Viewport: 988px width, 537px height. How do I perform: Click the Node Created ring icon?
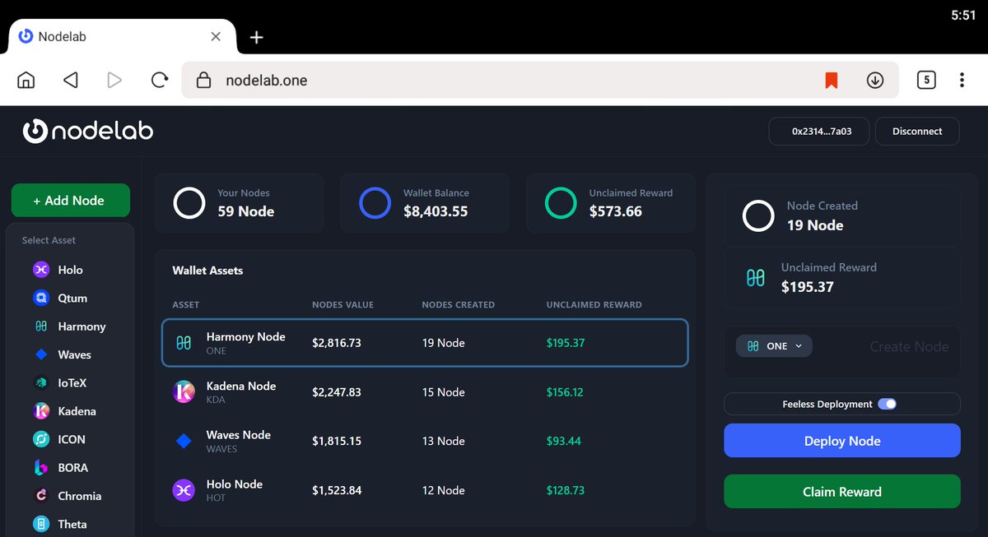(758, 215)
